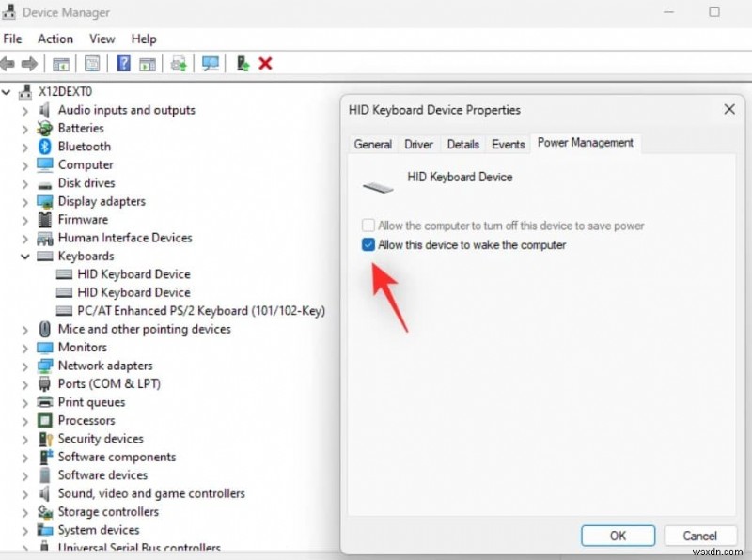752x560 pixels.
Task: Open the Action menu
Action: 55,39
